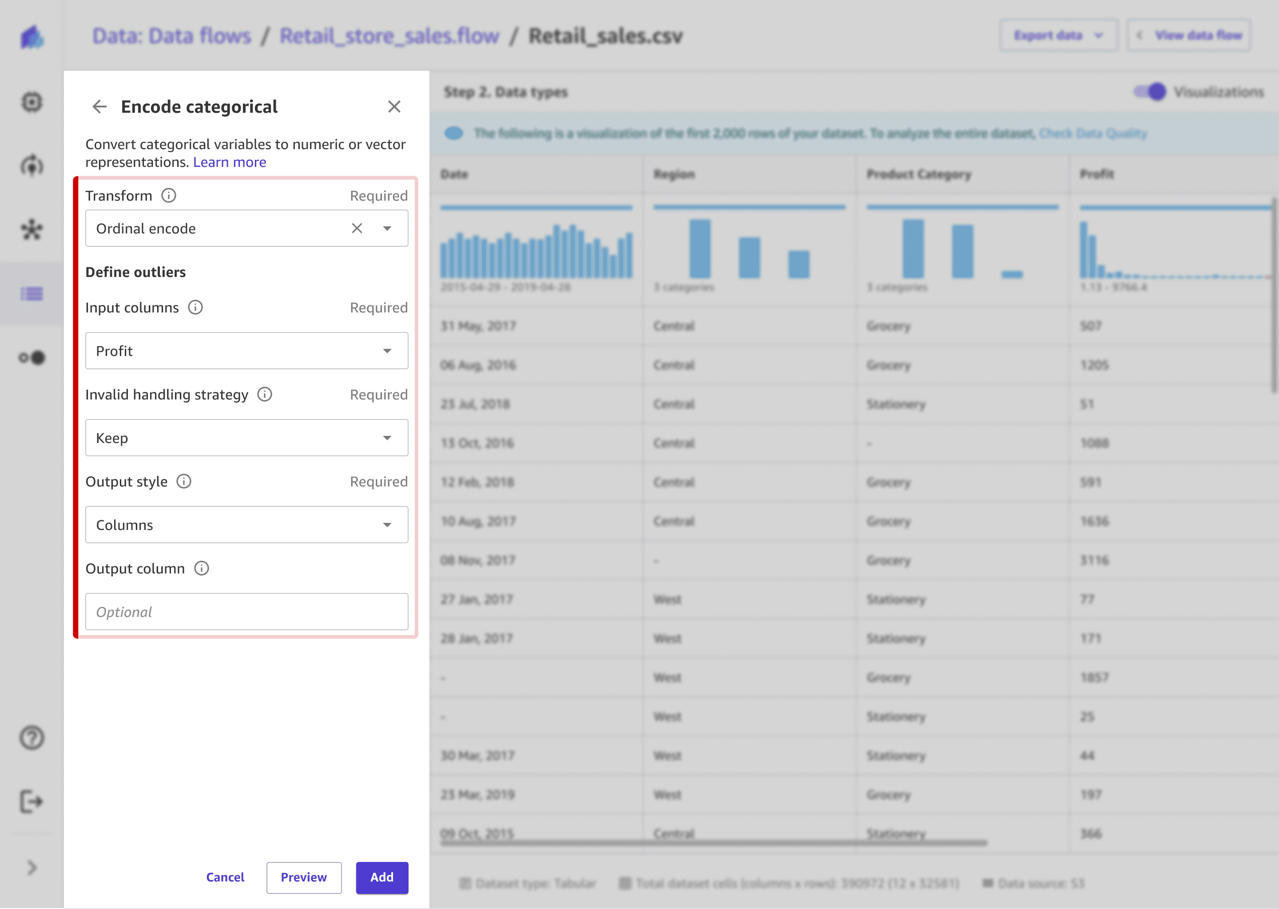Viewport: 1279px width, 909px height.
Task: Click the back arrow beside Encode categorical
Action: (x=99, y=107)
